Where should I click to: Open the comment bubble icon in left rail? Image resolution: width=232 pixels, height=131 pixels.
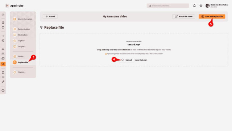tap(3, 77)
